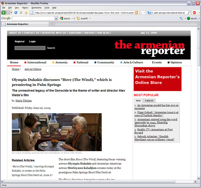201x188 pixels.
Task: Click the orange RSS feed icon
Action: 136,13
